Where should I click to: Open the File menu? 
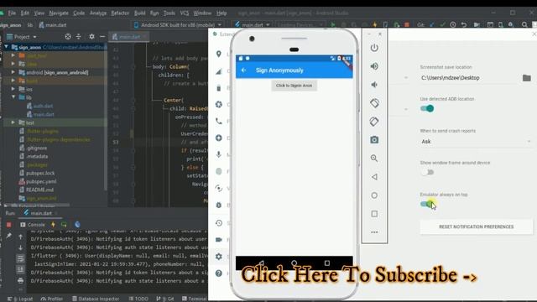click(12, 13)
